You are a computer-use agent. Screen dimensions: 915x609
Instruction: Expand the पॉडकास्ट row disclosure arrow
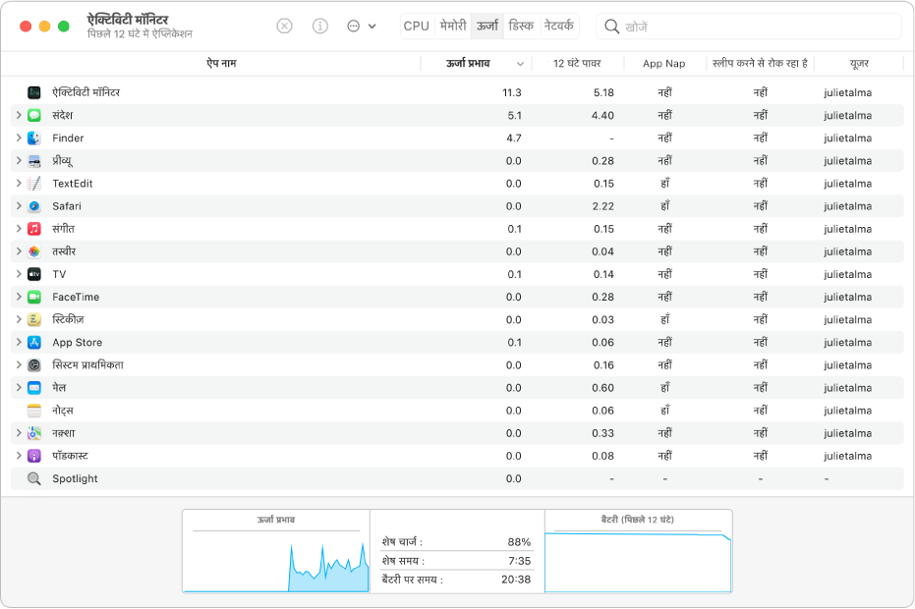(19, 456)
